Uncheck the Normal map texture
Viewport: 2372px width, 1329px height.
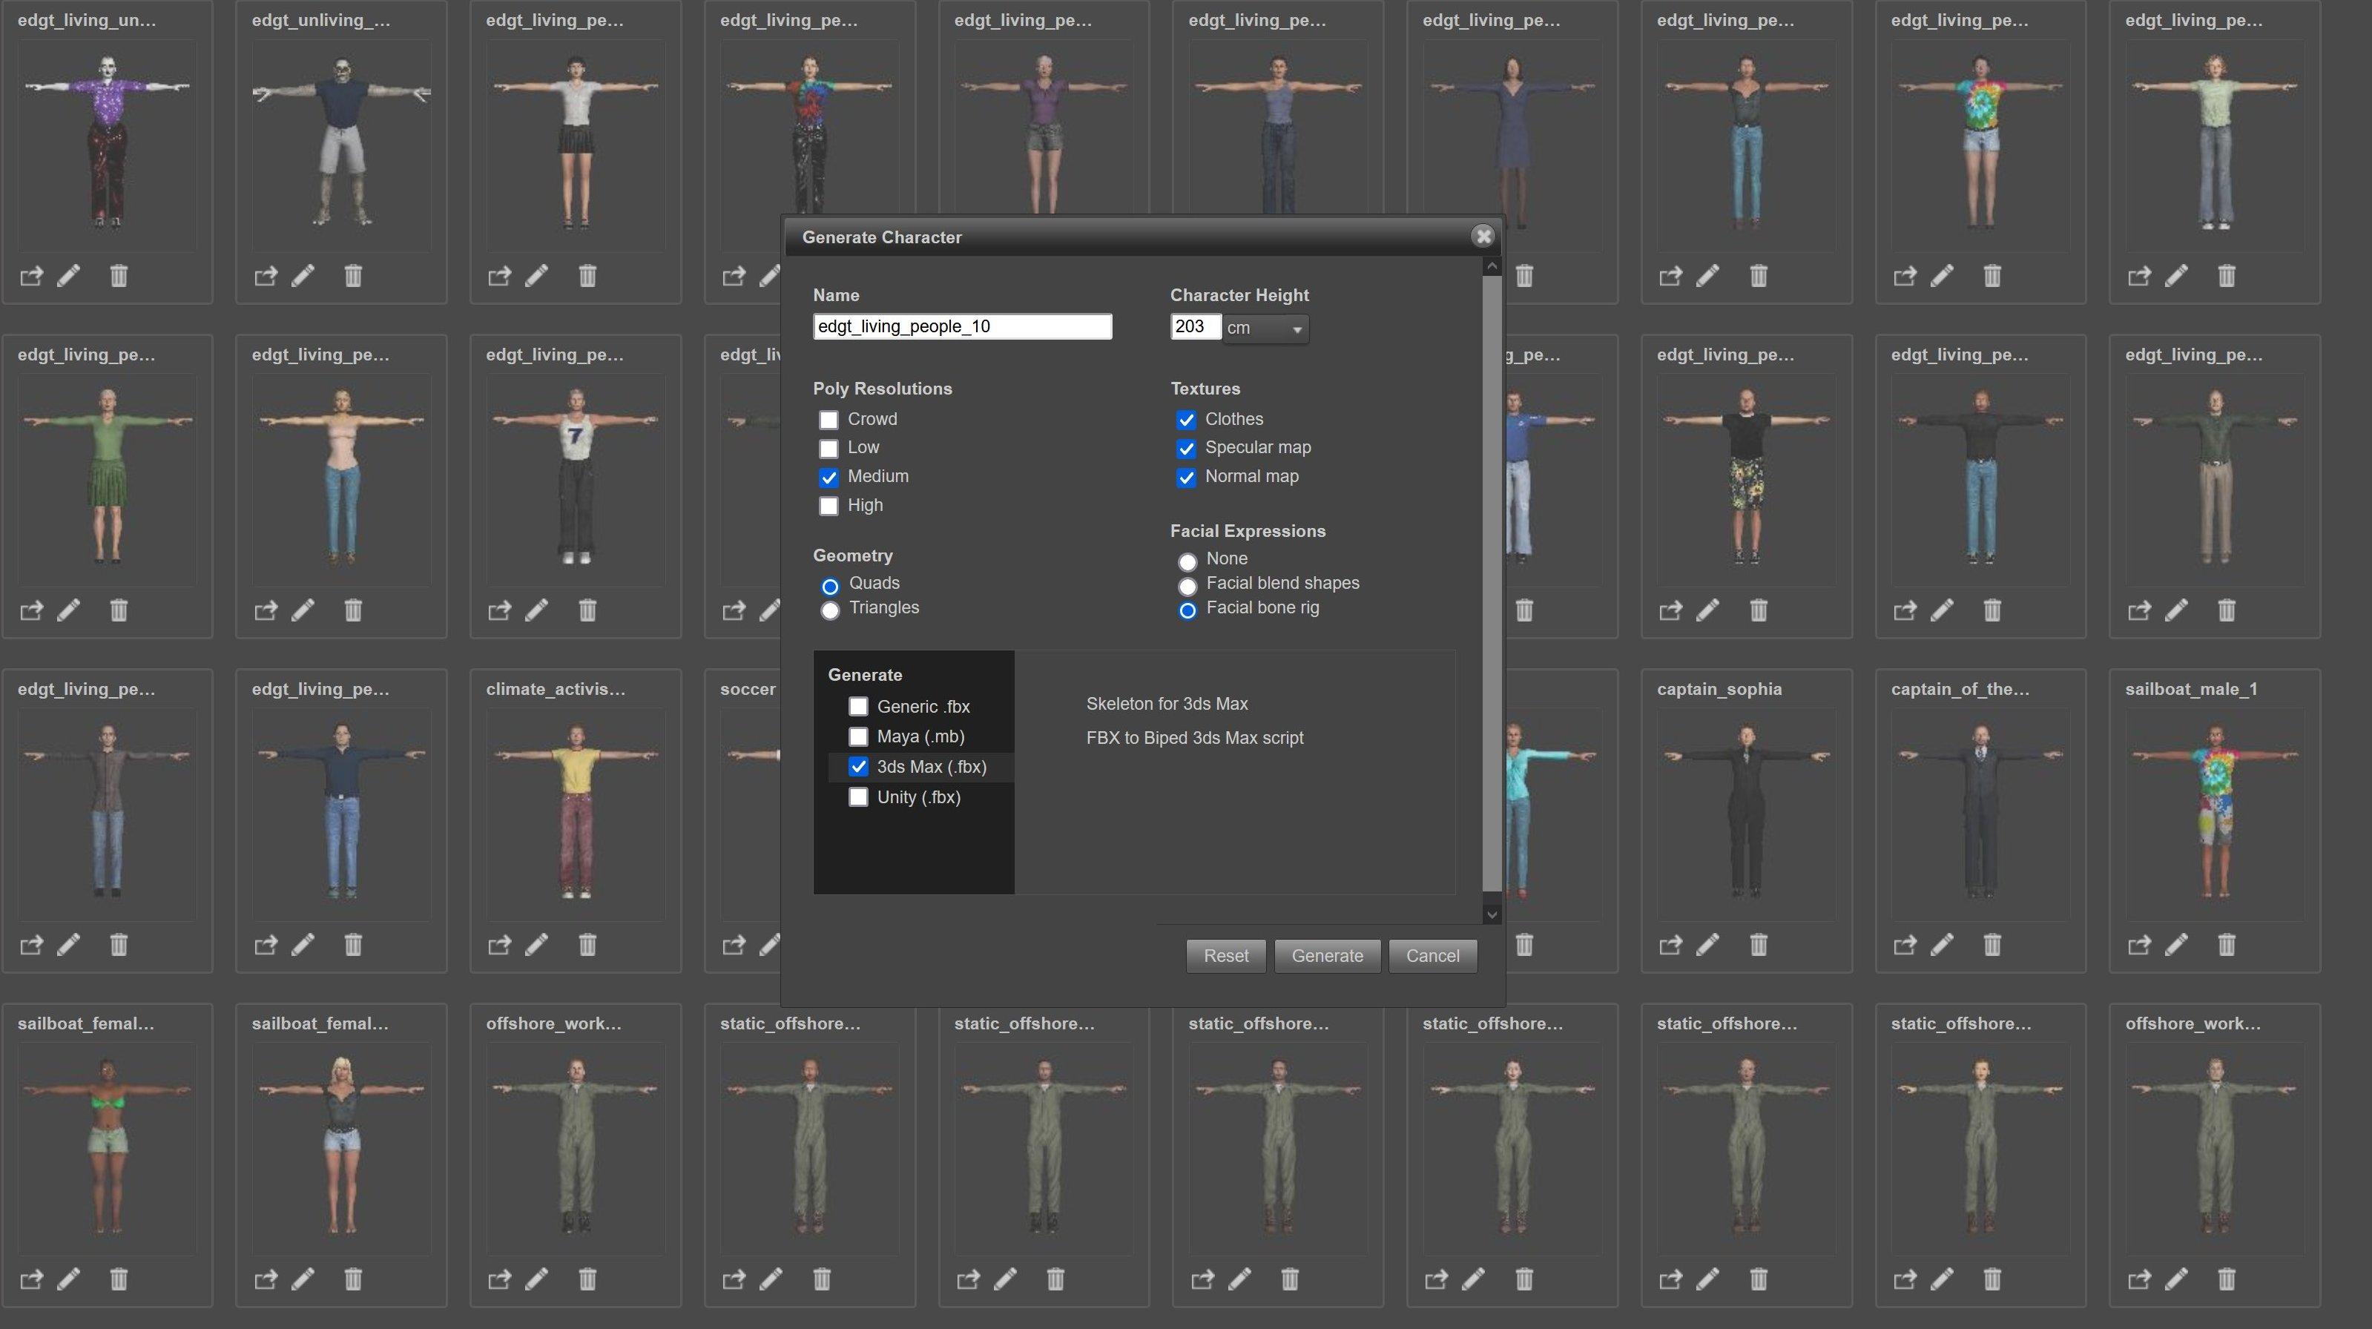click(1186, 477)
